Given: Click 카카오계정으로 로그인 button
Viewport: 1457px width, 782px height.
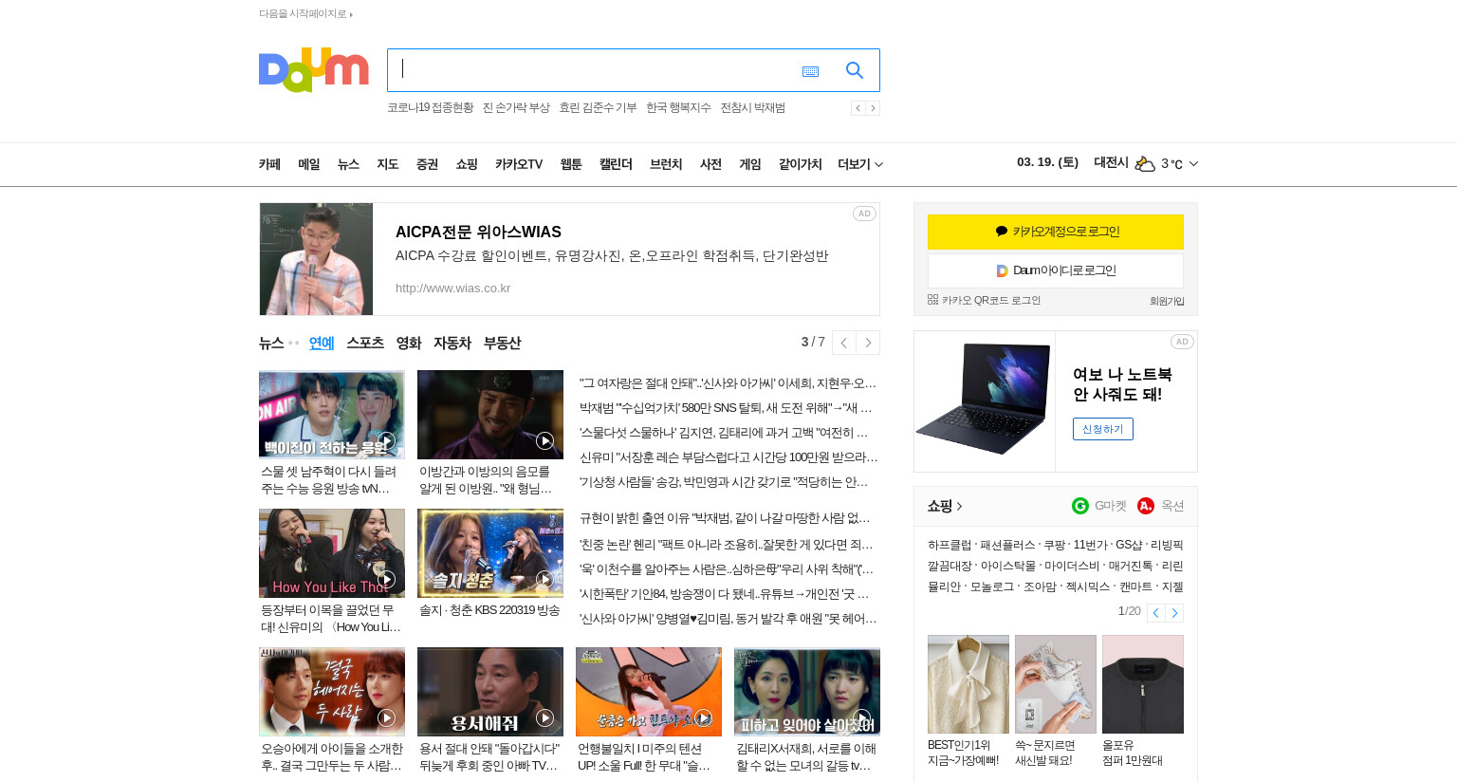Looking at the screenshot, I should tap(1056, 232).
